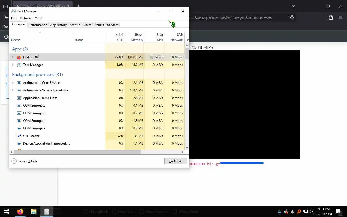Expand the Antimalware Core Service row
Screen dimensions: 347x217
(12, 83)
